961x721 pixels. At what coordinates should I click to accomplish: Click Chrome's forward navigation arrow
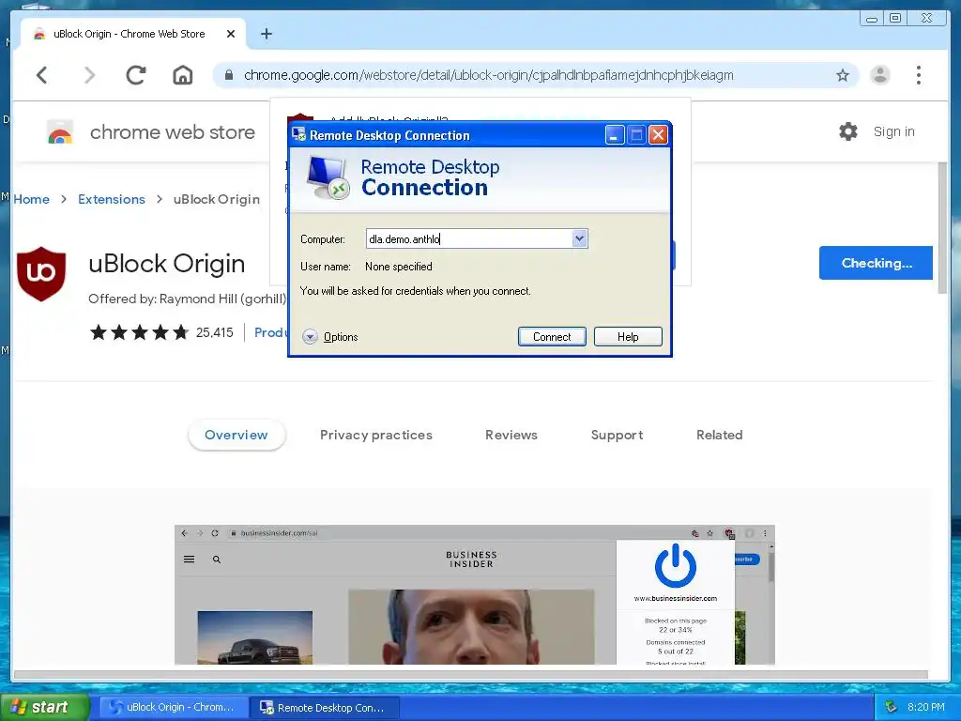89,75
